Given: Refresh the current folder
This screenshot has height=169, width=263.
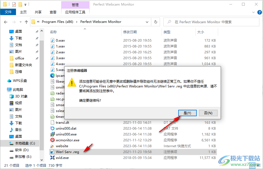Looking at the screenshot, I should (156, 22).
